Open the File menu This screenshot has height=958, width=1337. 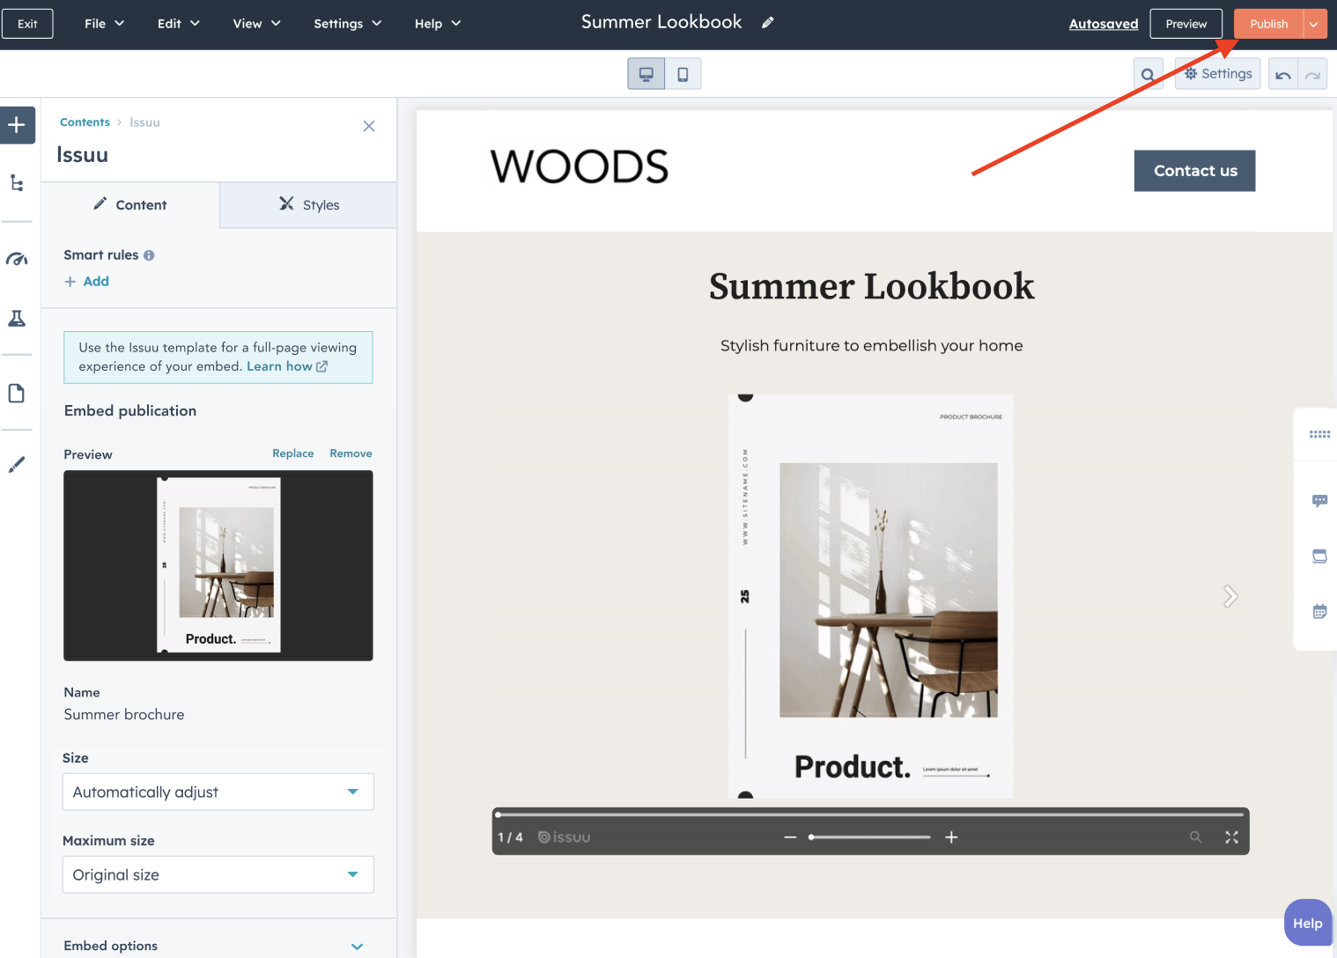click(x=104, y=24)
